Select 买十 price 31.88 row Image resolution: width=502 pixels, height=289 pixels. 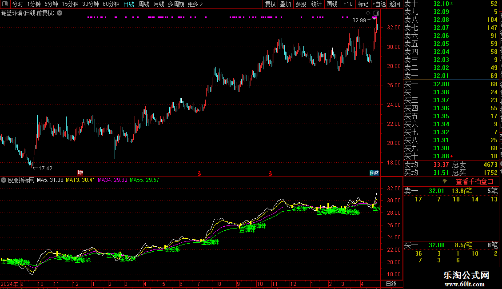(451, 156)
